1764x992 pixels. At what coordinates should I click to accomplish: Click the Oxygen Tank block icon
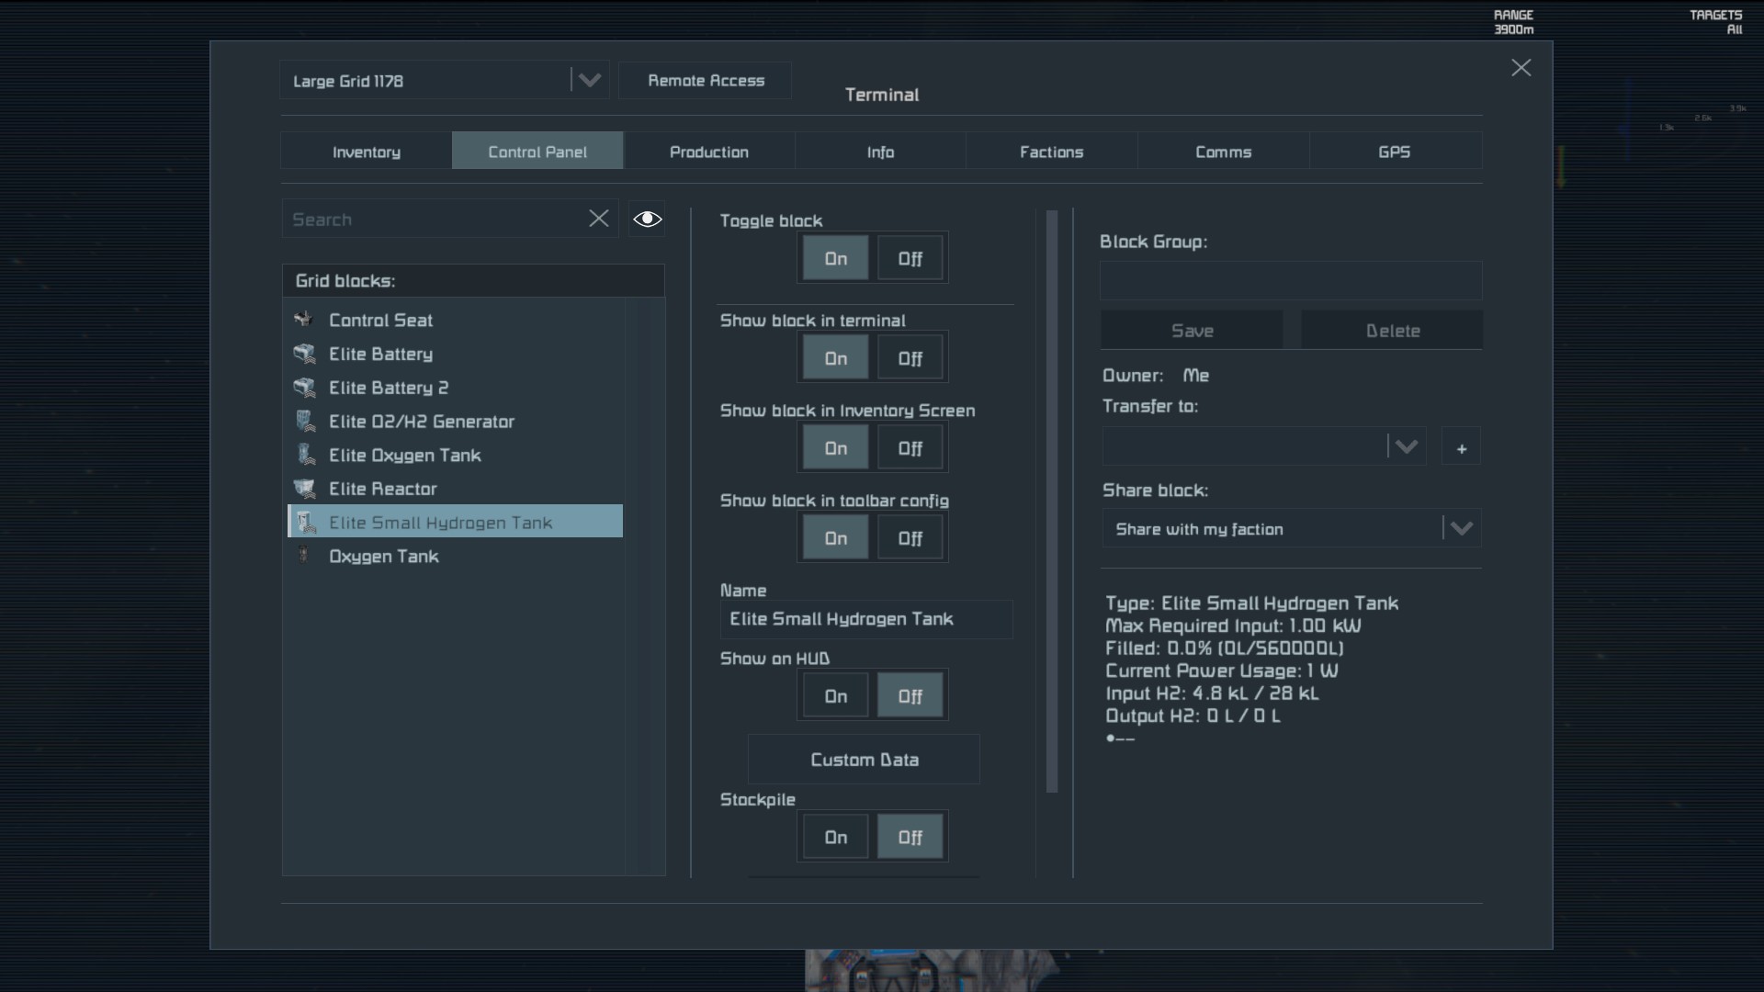coord(304,556)
